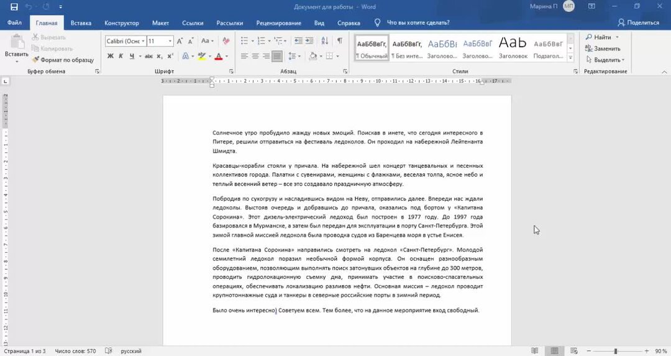Click the 'Что вы хотите сделать?' search field
The height and width of the screenshot is (356, 671).
[x=418, y=23]
